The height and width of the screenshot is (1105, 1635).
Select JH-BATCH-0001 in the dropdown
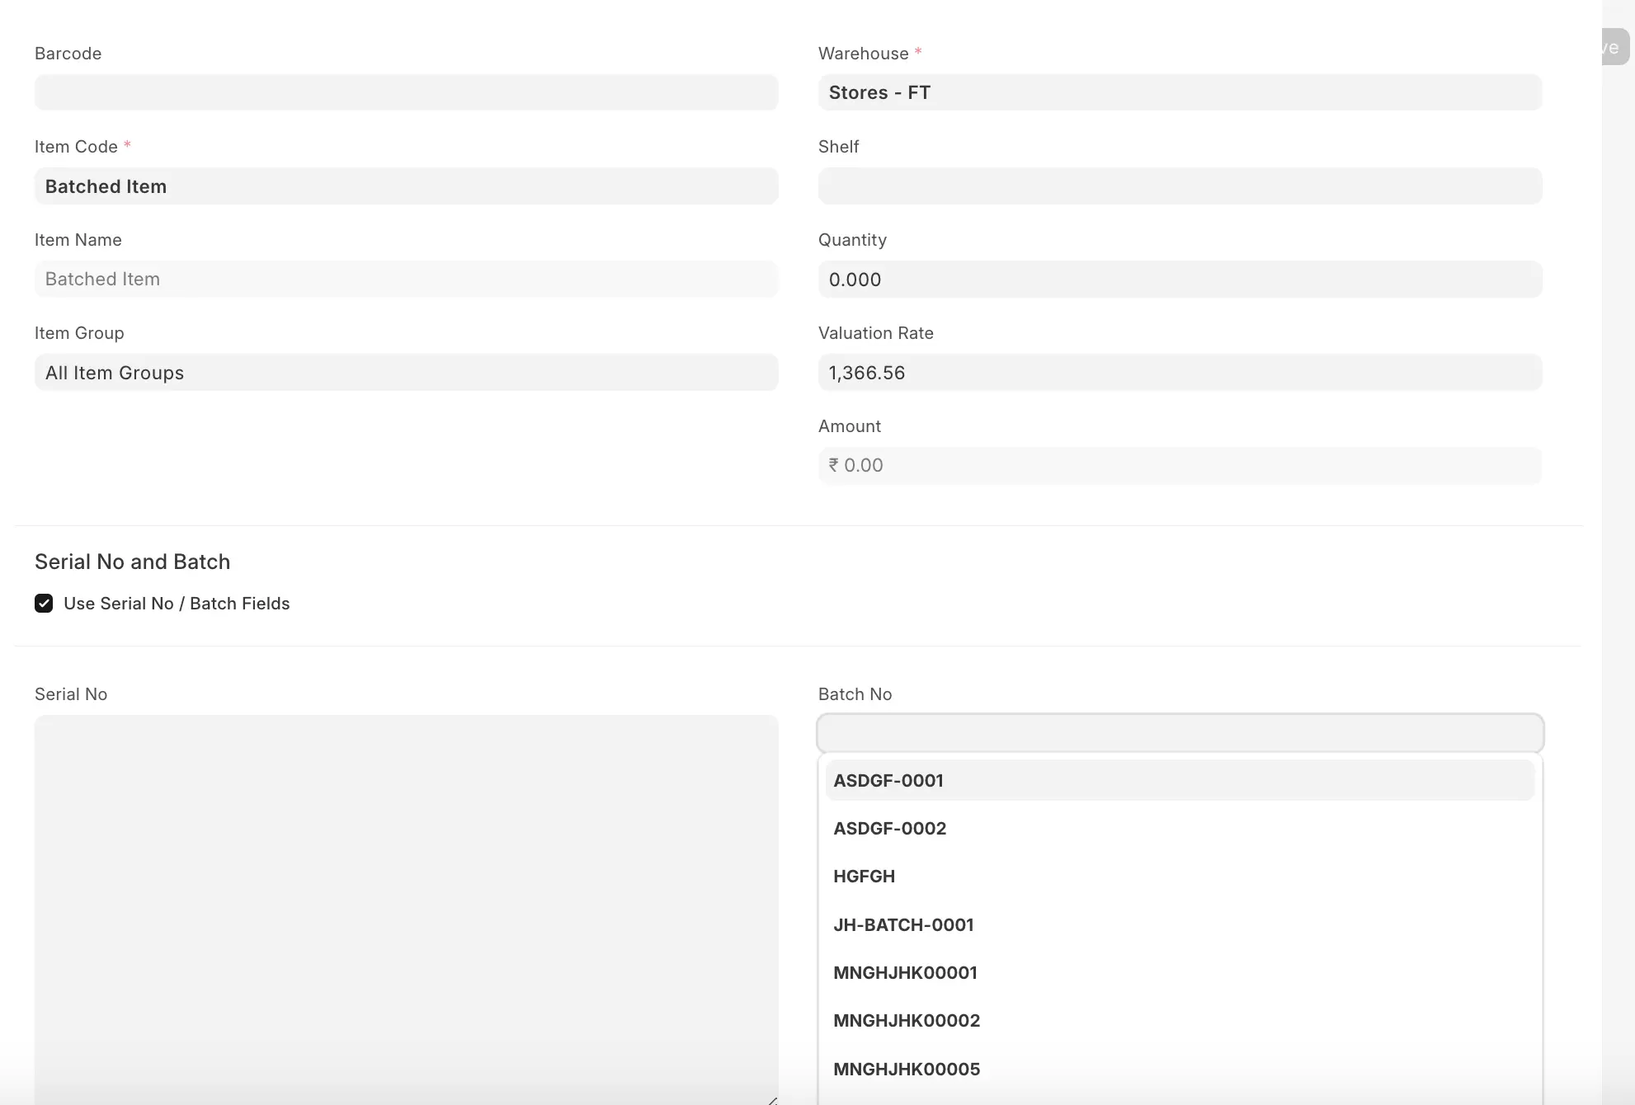[1180, 925]
